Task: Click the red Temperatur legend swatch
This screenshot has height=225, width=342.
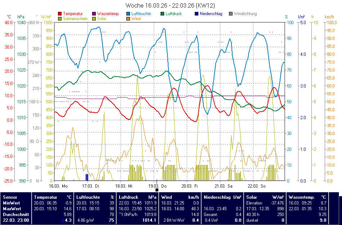Action: point(60,14)
